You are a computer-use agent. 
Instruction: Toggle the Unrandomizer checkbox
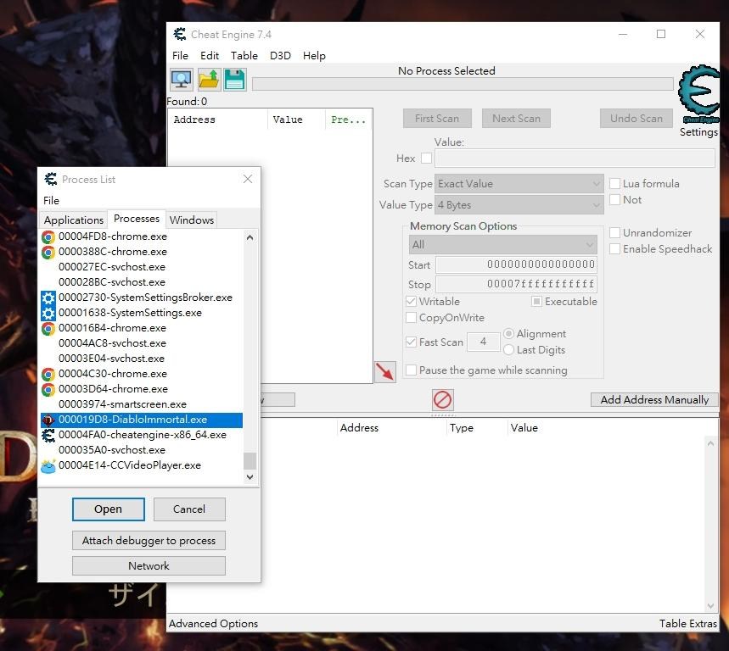[x=615, y=233]
